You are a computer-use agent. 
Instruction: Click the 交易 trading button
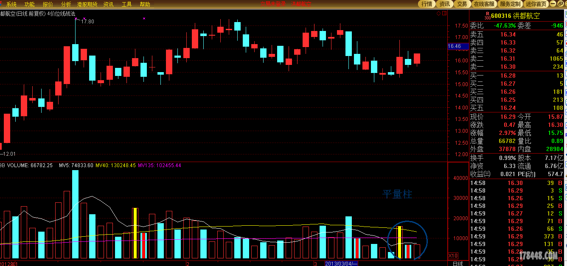462,4
